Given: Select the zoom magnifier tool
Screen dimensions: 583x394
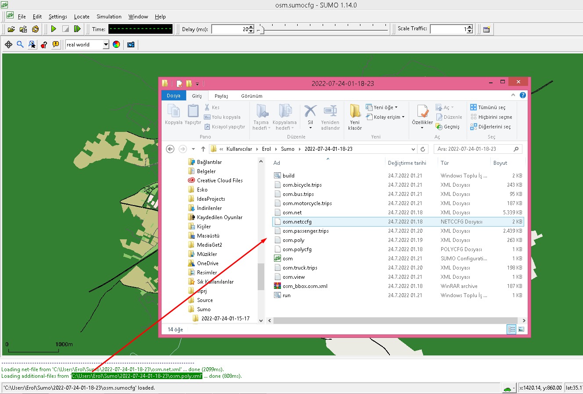Looking at the screenshot, I should (20, 44).
